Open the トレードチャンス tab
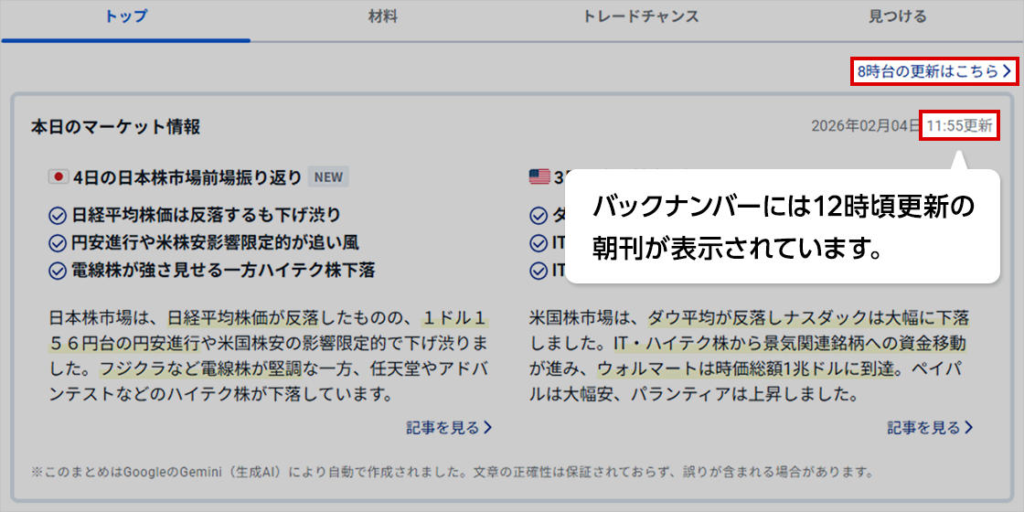The width and height of the screenshot is (1024, 512). (x=640, y=16)
